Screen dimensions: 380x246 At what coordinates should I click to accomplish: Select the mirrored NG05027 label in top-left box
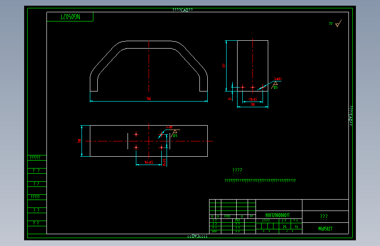click(70, 17)
